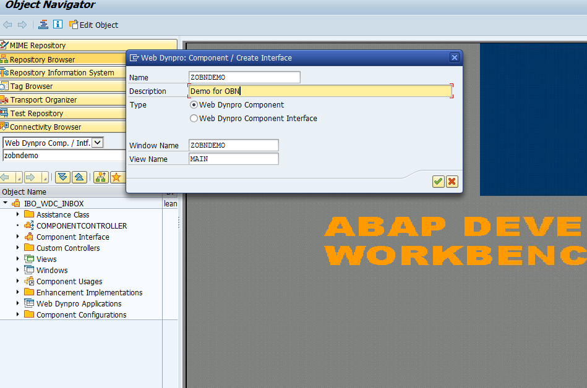Open the Transport Organizer
Screen dimensions: 587x388
[x=63, y=100]
